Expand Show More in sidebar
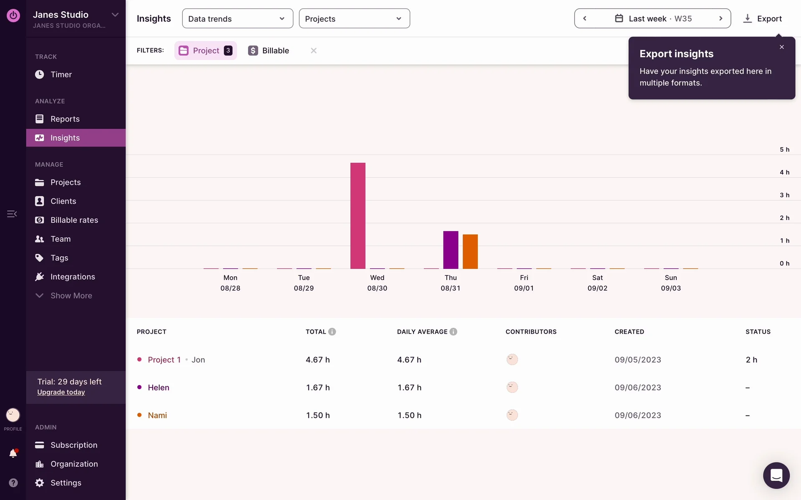 pos(71,295)
